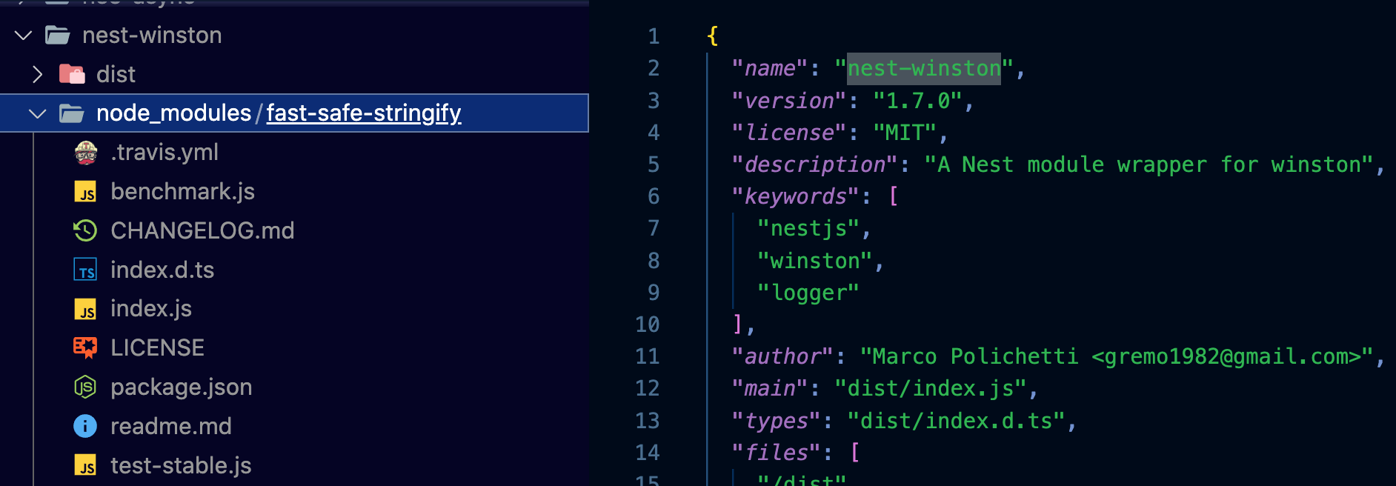
Task: Click the "nestjs" keyword string
Action: [x=808, y=228]
